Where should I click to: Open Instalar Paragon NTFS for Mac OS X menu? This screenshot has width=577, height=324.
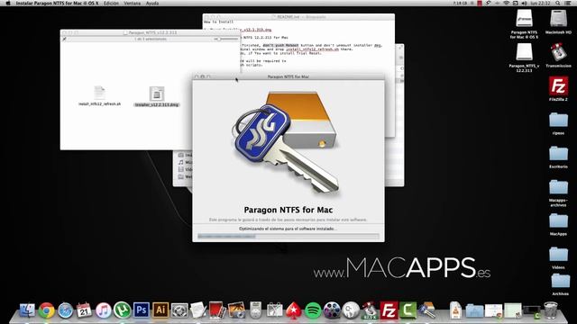[57, 3]
